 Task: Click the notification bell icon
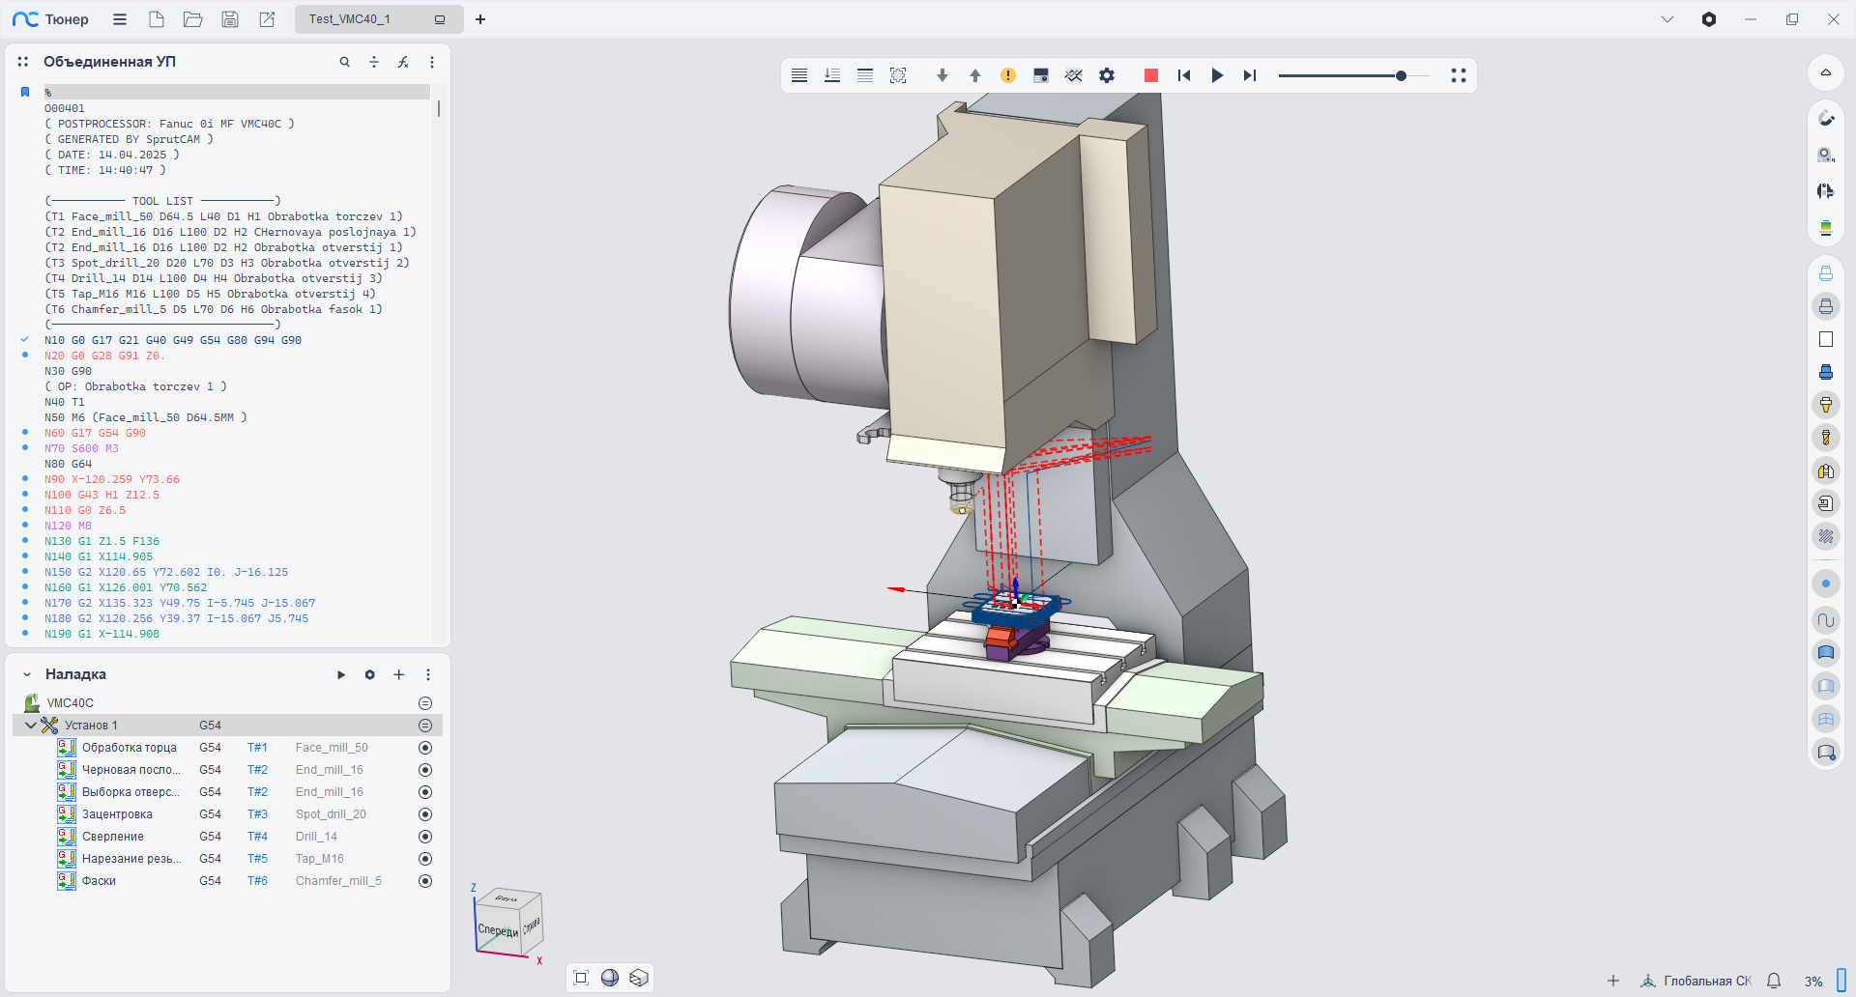(1774, 981)
